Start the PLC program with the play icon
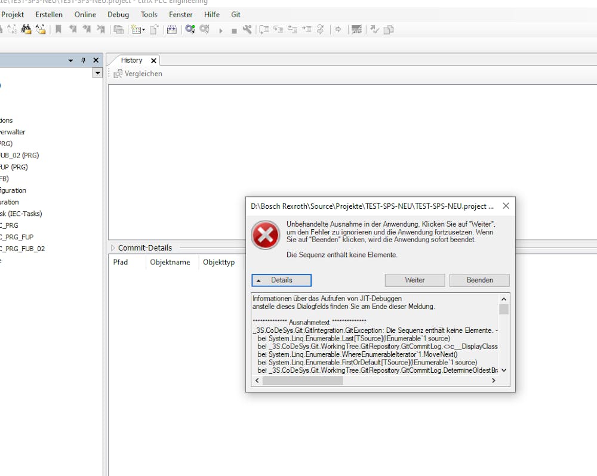Screen dimensions: 597x476 pos(220,29)
